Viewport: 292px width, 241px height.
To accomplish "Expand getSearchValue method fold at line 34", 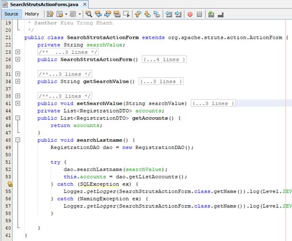I will click(18, 81).
